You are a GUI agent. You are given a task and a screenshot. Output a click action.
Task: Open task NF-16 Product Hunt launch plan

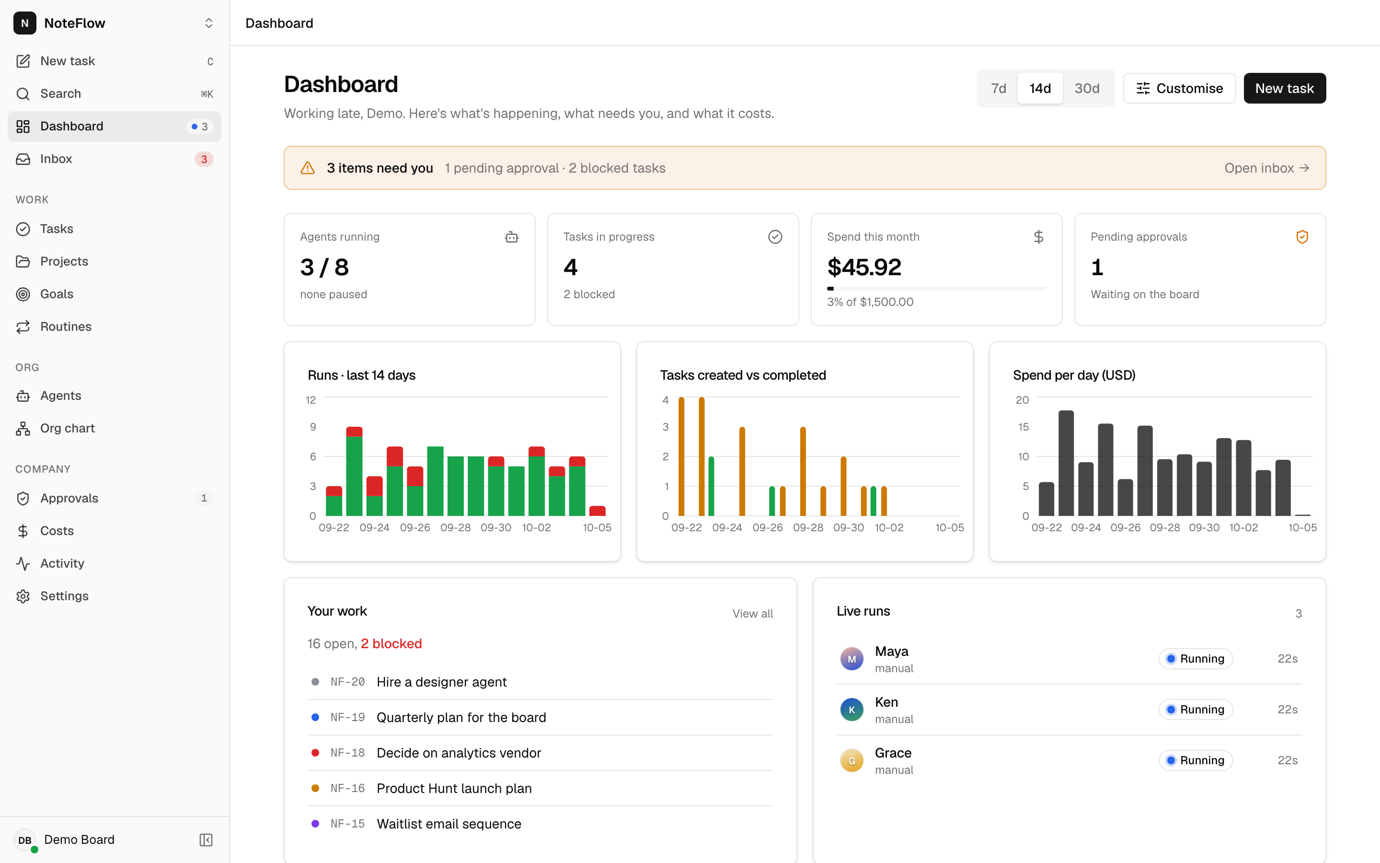(x=540, y=788)
